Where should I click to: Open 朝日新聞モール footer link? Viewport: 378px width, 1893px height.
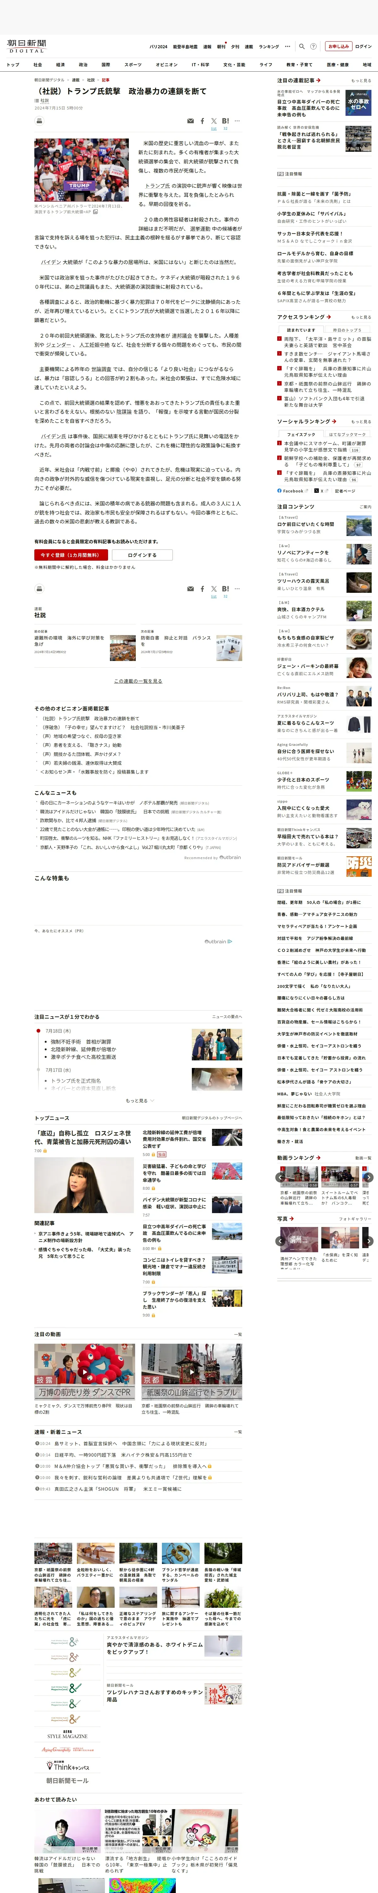pyautogui.click(x=67, y=1781)
